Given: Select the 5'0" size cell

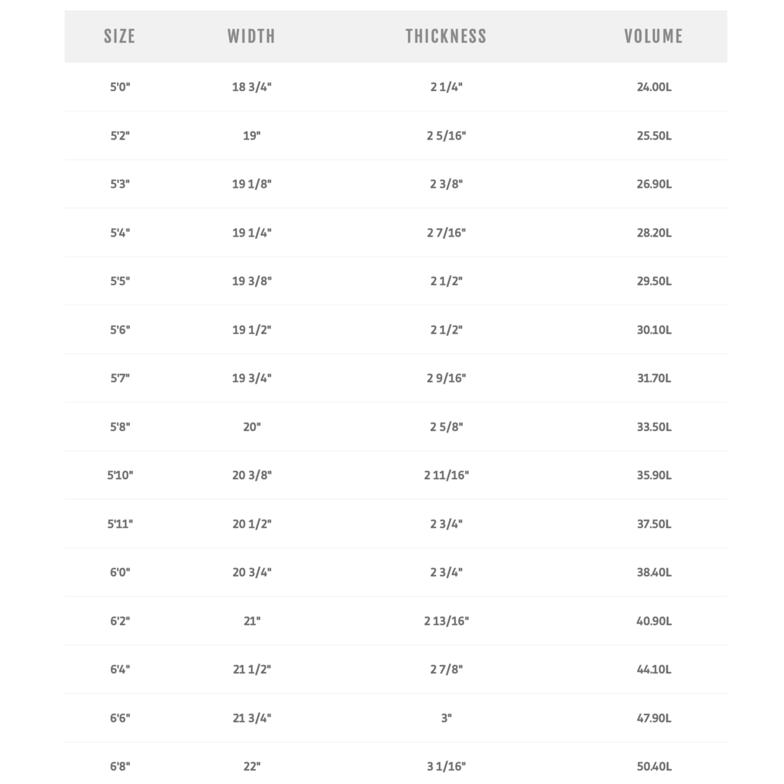Looking at the screenshot, I should tap(120, 87).
